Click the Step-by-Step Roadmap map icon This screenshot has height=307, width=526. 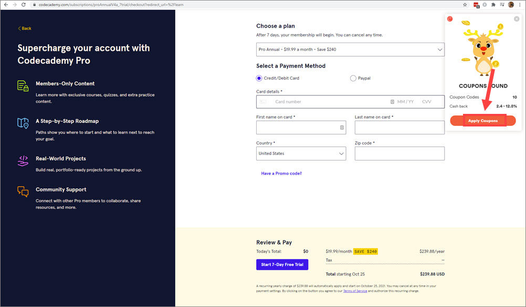point(23,123)
